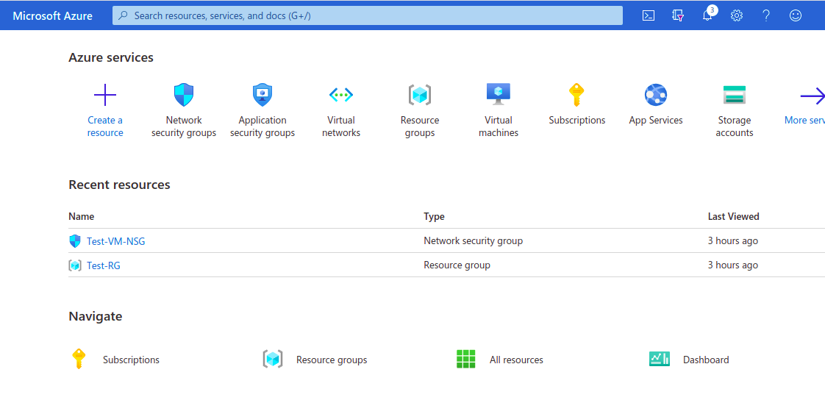Click the Virtual networks label

tap(341, 126)
